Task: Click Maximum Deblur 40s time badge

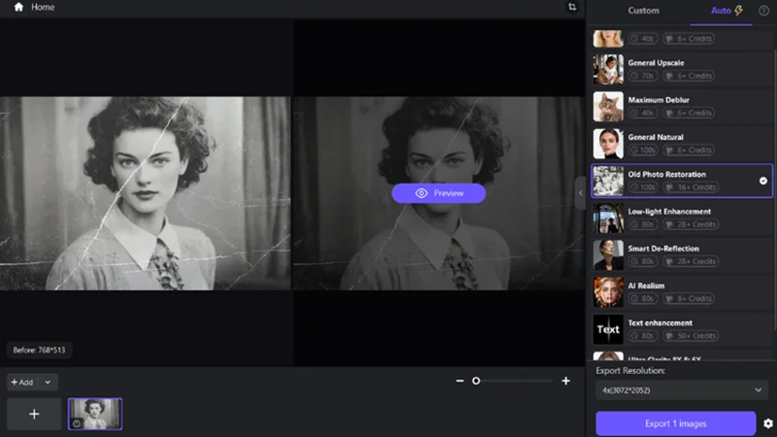Action: (x=643, y=113)
